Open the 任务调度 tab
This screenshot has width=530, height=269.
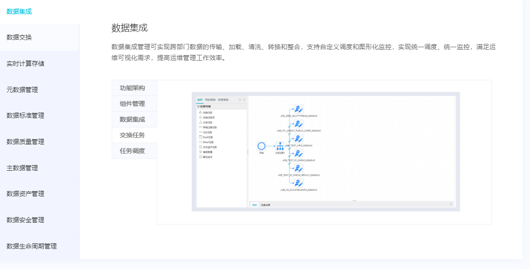point(133,151)
